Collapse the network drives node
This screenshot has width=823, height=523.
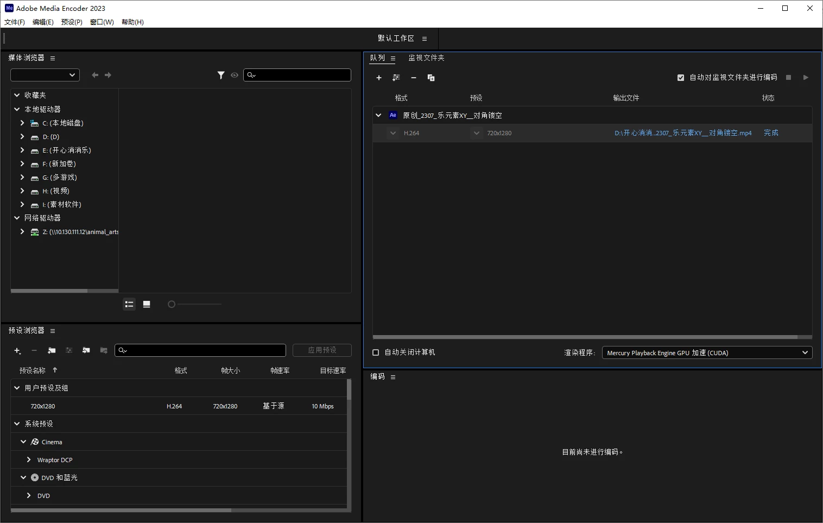pyautogui.click(x=17, y=218)
